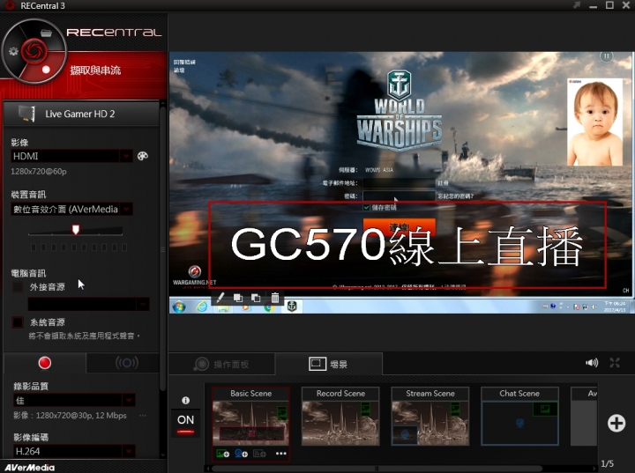Click the 1280x720@60p resolution text
The width and height of the screenshot is (635, 473).
(39, 172)
